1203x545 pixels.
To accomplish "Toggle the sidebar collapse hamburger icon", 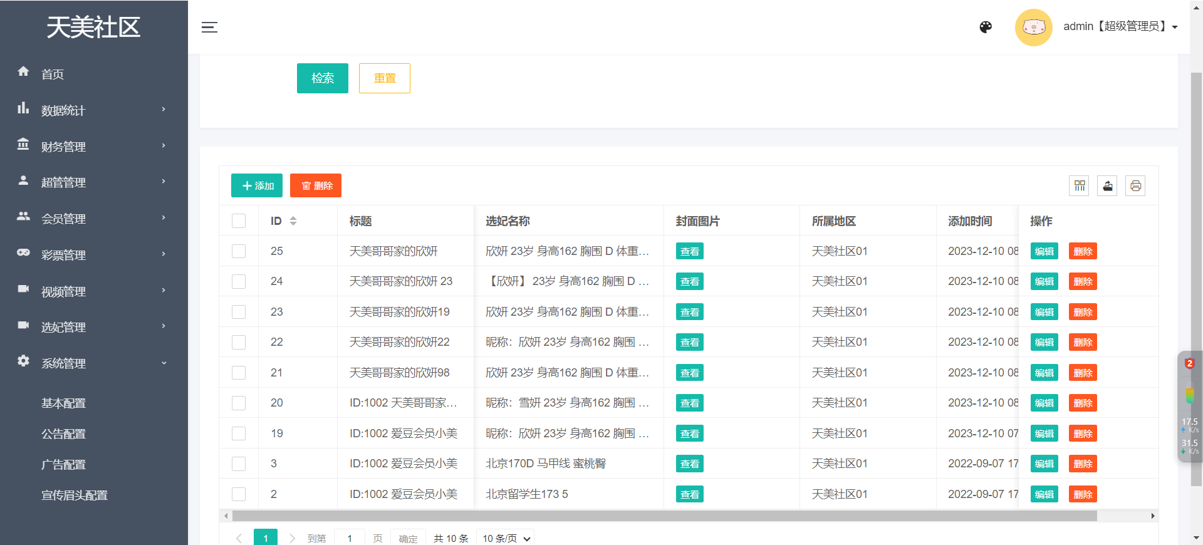I will pyautogui.click(x=209, y=27).
